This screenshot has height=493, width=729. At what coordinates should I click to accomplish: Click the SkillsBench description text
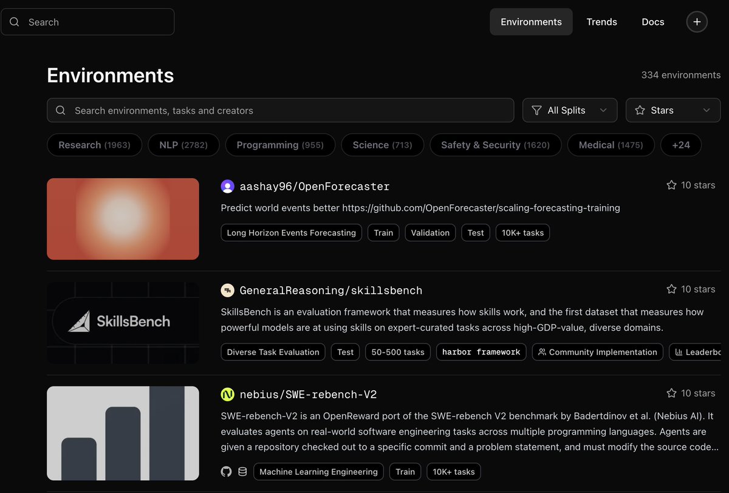coord(463,320)
